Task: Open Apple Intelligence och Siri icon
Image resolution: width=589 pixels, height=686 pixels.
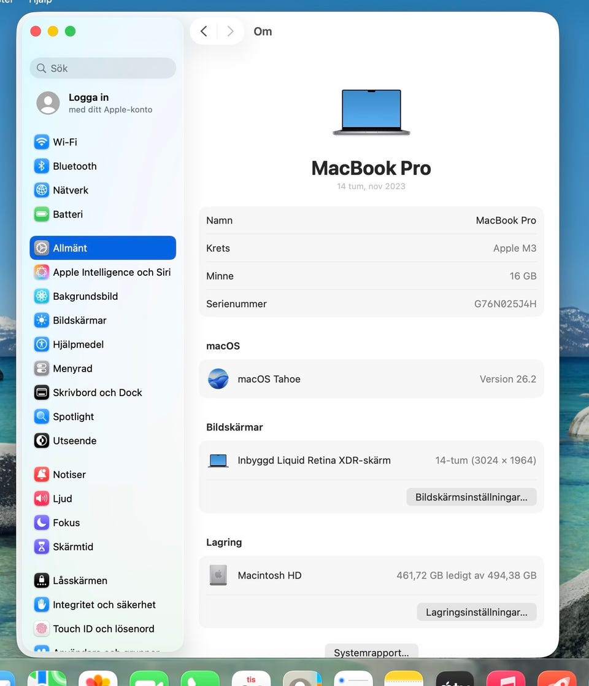Action: point(41,272)
